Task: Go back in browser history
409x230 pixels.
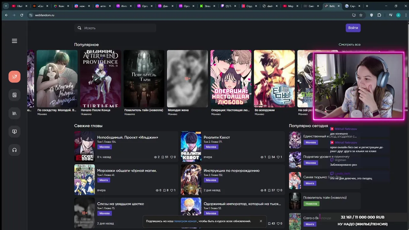Action: click(6, 15)
